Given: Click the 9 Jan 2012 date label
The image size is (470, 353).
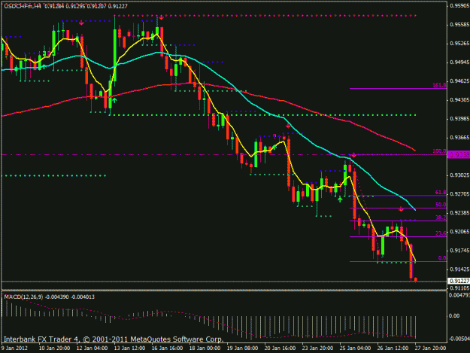Looking at the screenshot, I should (14, 348).
